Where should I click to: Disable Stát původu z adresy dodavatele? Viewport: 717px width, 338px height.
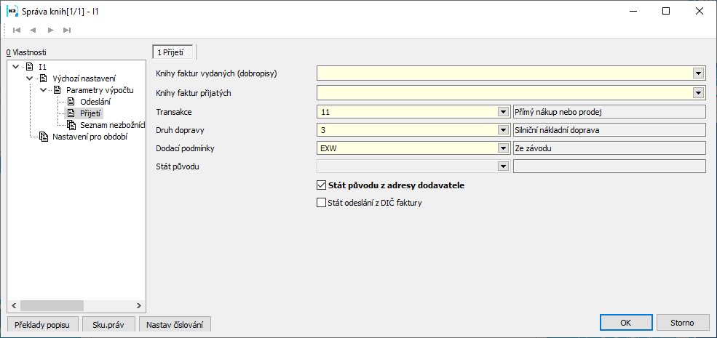[322, 185]
